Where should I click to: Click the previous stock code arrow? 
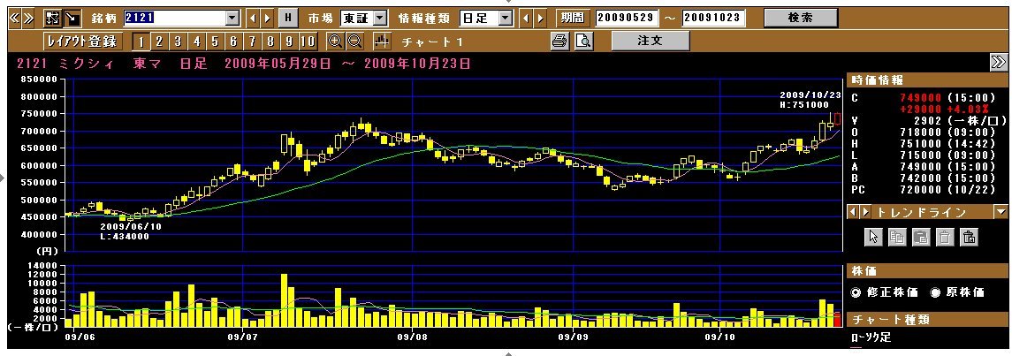point(254,18)
